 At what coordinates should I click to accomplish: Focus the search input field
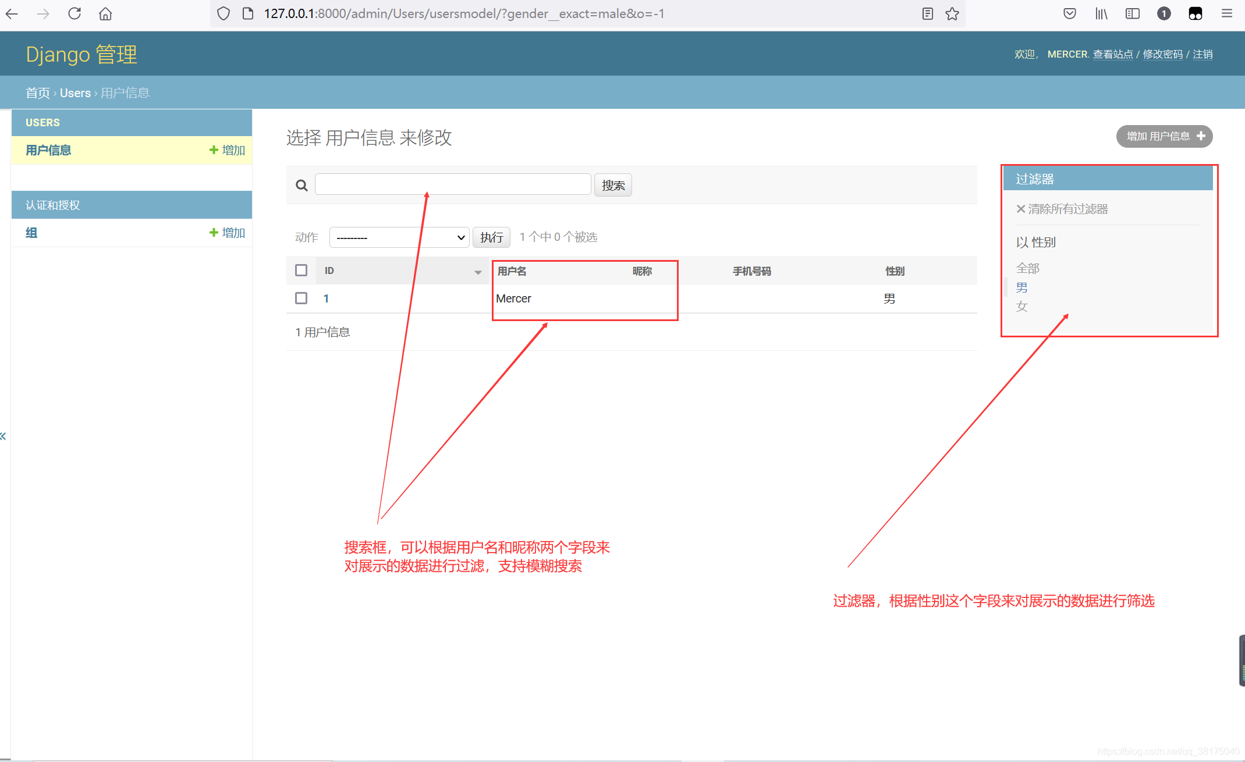453,184
